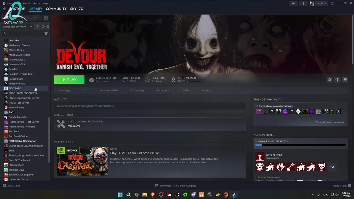Open the Points Shop link

pos(137,90)
